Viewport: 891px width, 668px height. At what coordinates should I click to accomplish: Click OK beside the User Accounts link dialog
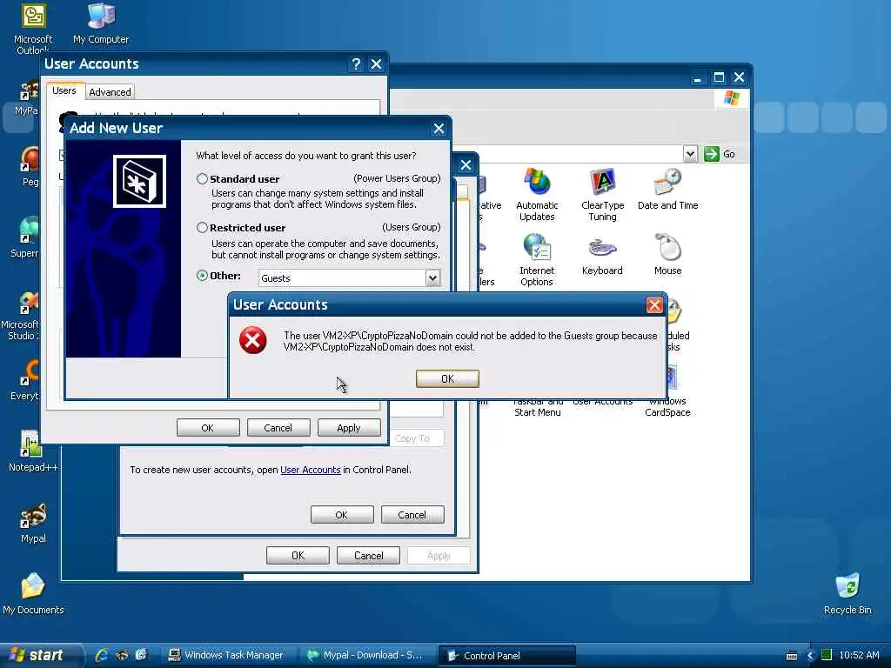[341, 515]
